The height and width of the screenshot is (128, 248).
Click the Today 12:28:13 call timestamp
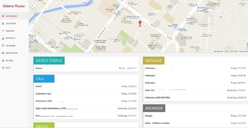129,86
